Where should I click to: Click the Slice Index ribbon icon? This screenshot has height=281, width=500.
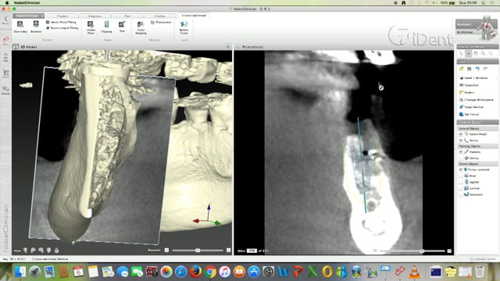(20, 27)
